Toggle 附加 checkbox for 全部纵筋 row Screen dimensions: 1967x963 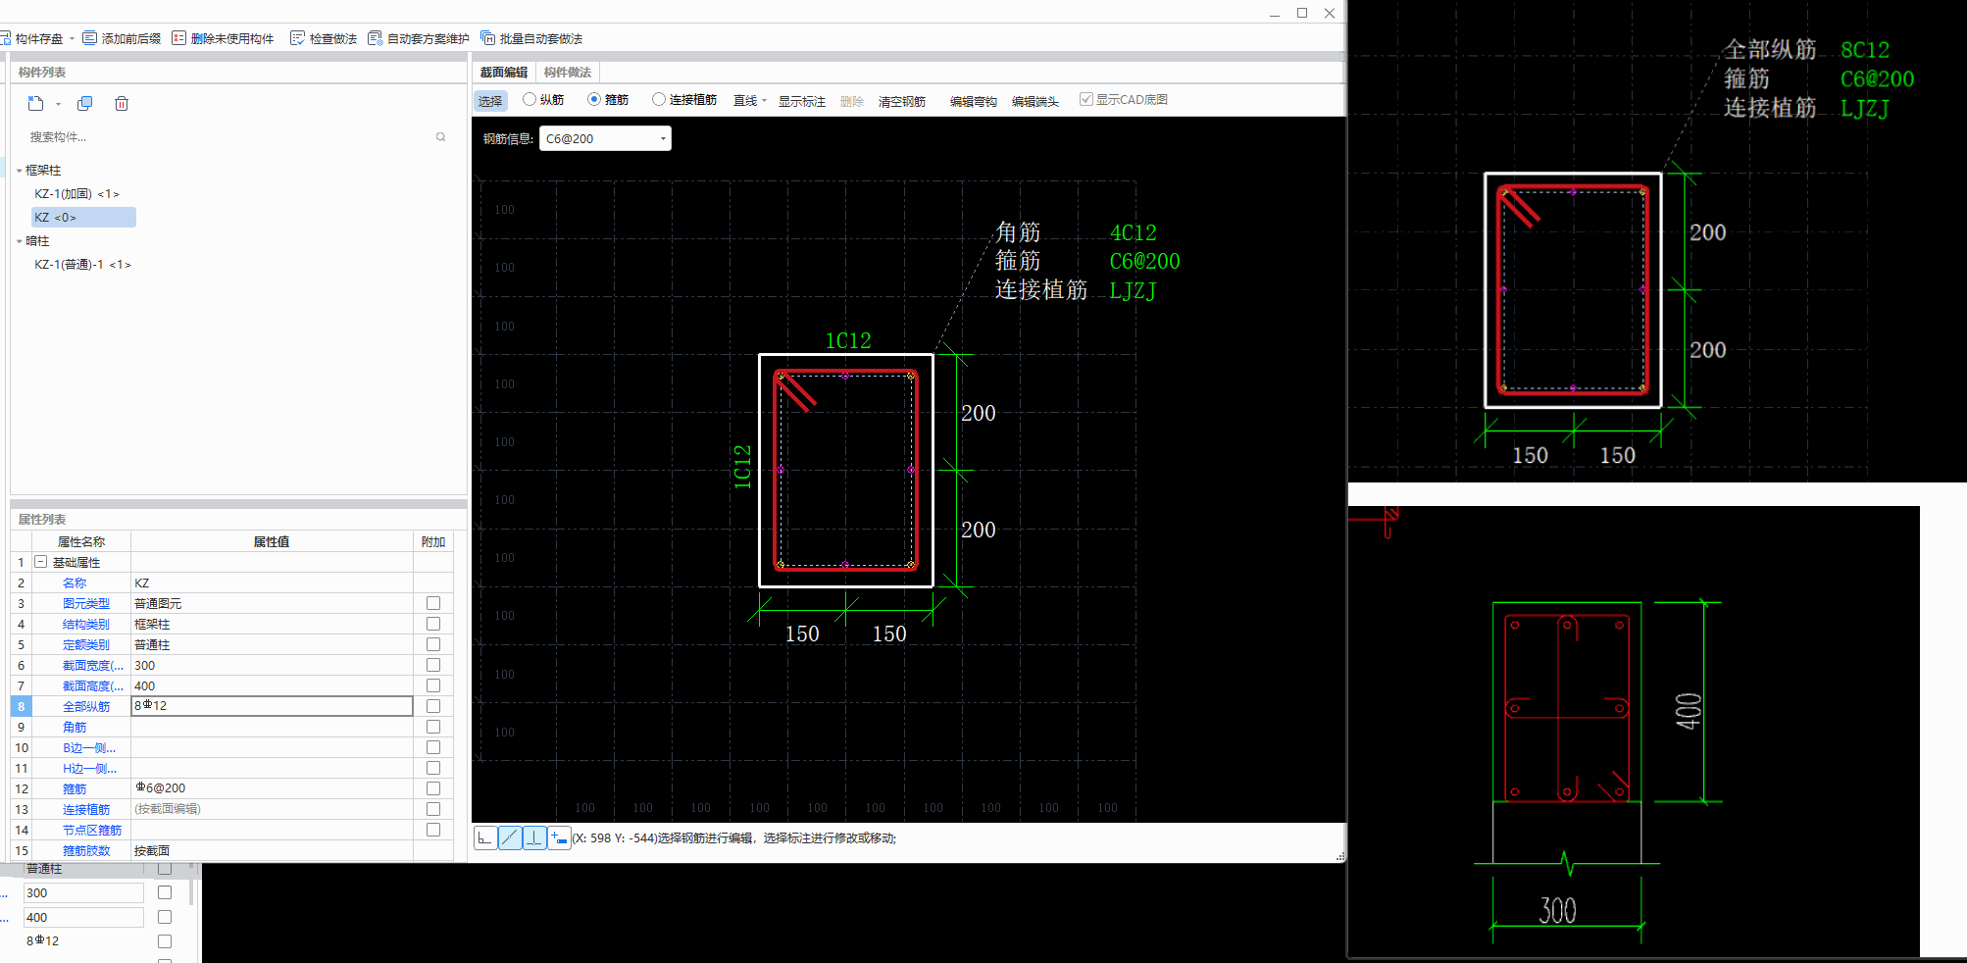point(433,706)
